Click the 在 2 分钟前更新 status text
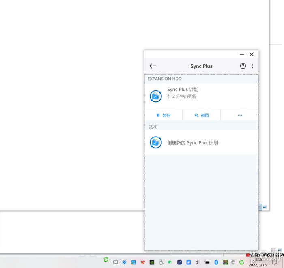Viewport: 284px width, 268px height. pos(181,96)
